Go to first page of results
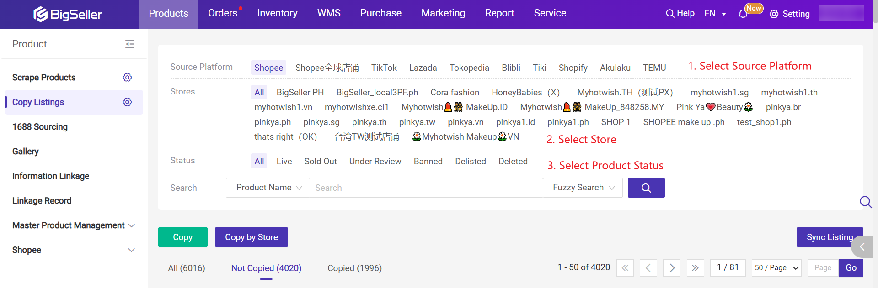The image size is (878, 288). [x=625, y=268]
